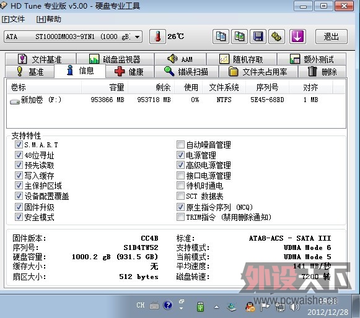The width and height of the screenshot is (360, 318).
Task: Open the options gear icon
Action: point(276,37)
